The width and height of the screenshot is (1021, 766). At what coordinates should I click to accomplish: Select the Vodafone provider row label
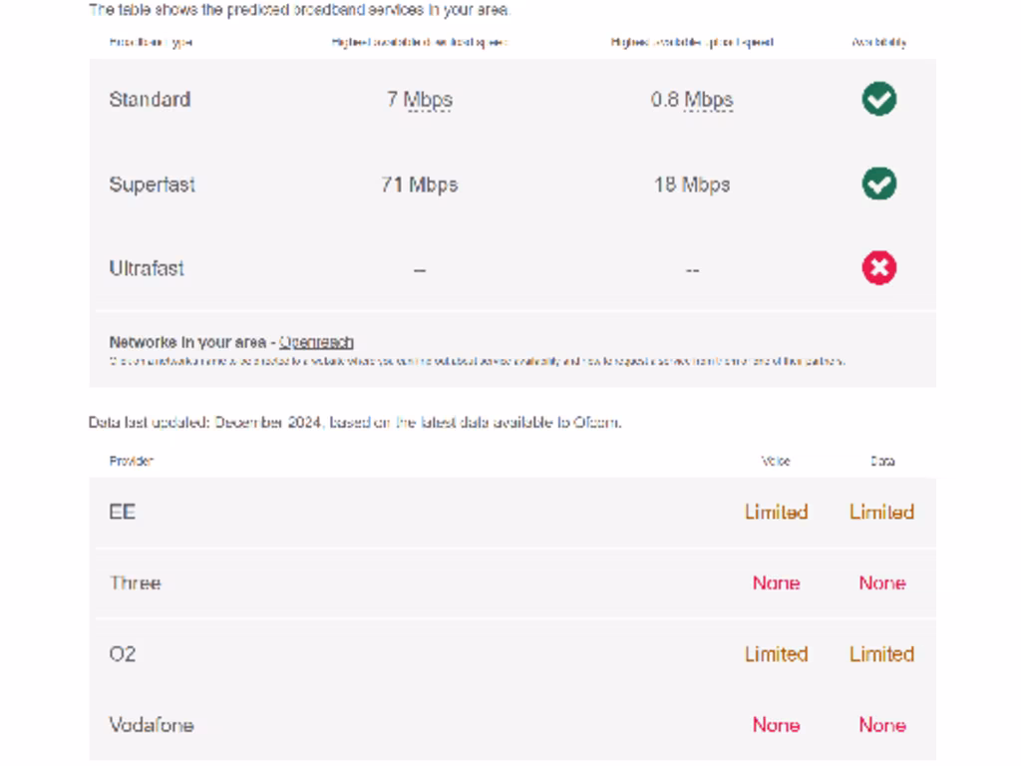tap(152, 725)
